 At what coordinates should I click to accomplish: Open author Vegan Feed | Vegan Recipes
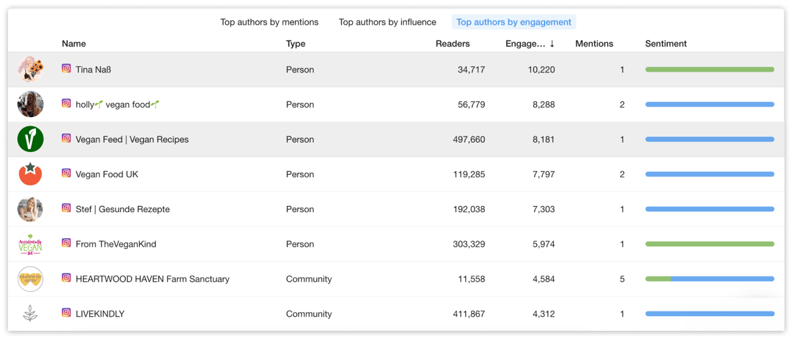click(x=132, y=139)
